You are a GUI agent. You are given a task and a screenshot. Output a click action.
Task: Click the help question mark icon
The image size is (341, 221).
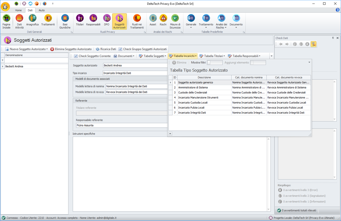[x=337, y=10]
